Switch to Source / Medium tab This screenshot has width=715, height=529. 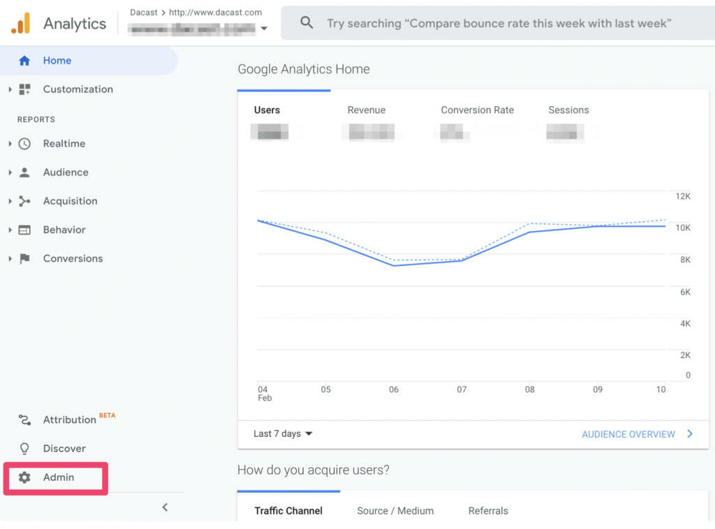pos(395,511)
